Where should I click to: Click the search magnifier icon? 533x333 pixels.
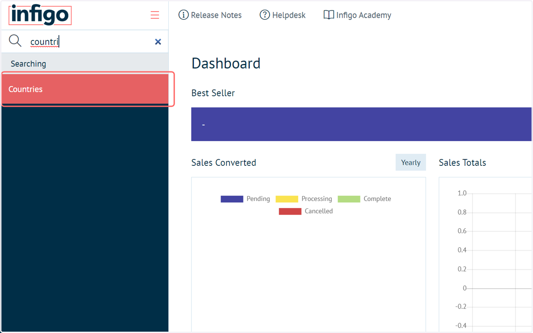click(x=15, y=41)
